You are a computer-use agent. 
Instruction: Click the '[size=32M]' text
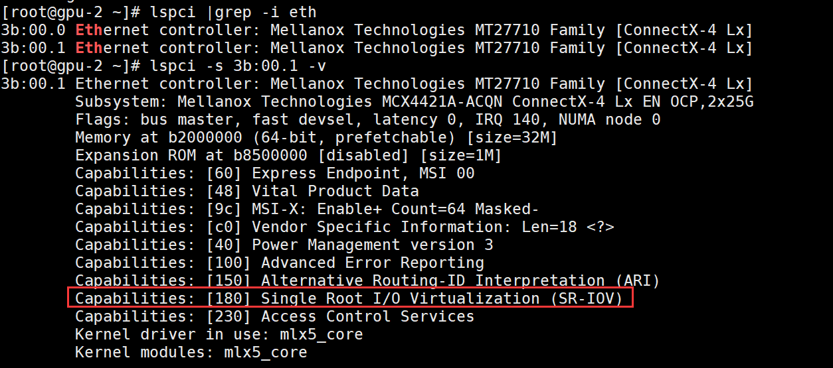pyautogui.click(x=511, y=137)
